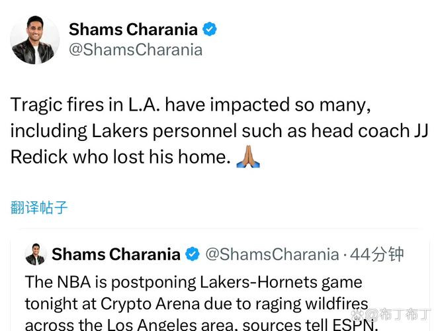
Task: Open quoted tweet author name Shams Charania
Action: [116, 254]
